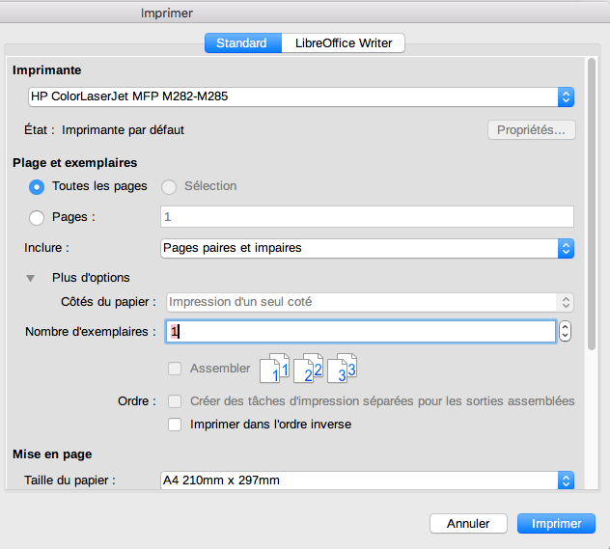This screenshot has height=549, width=610.
Task: Click the Nombre d'exemplaires input field
Action: coord(359,331)
